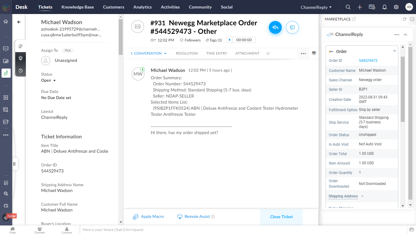
Task: Open the Tickets tab
Action: [45, 7]
